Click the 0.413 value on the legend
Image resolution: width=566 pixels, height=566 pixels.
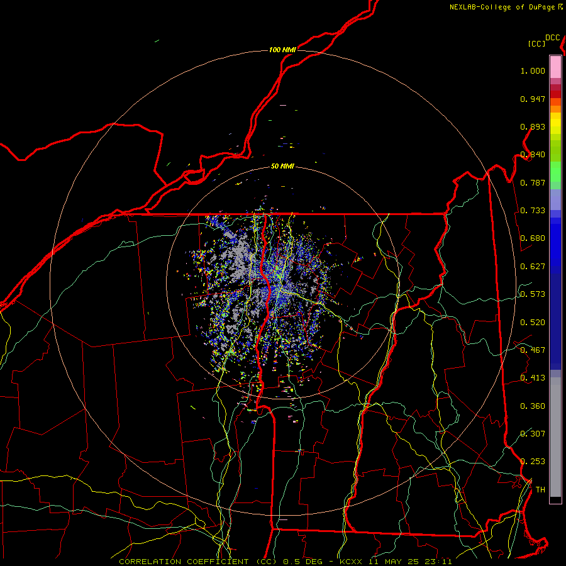tap(533, 378)
